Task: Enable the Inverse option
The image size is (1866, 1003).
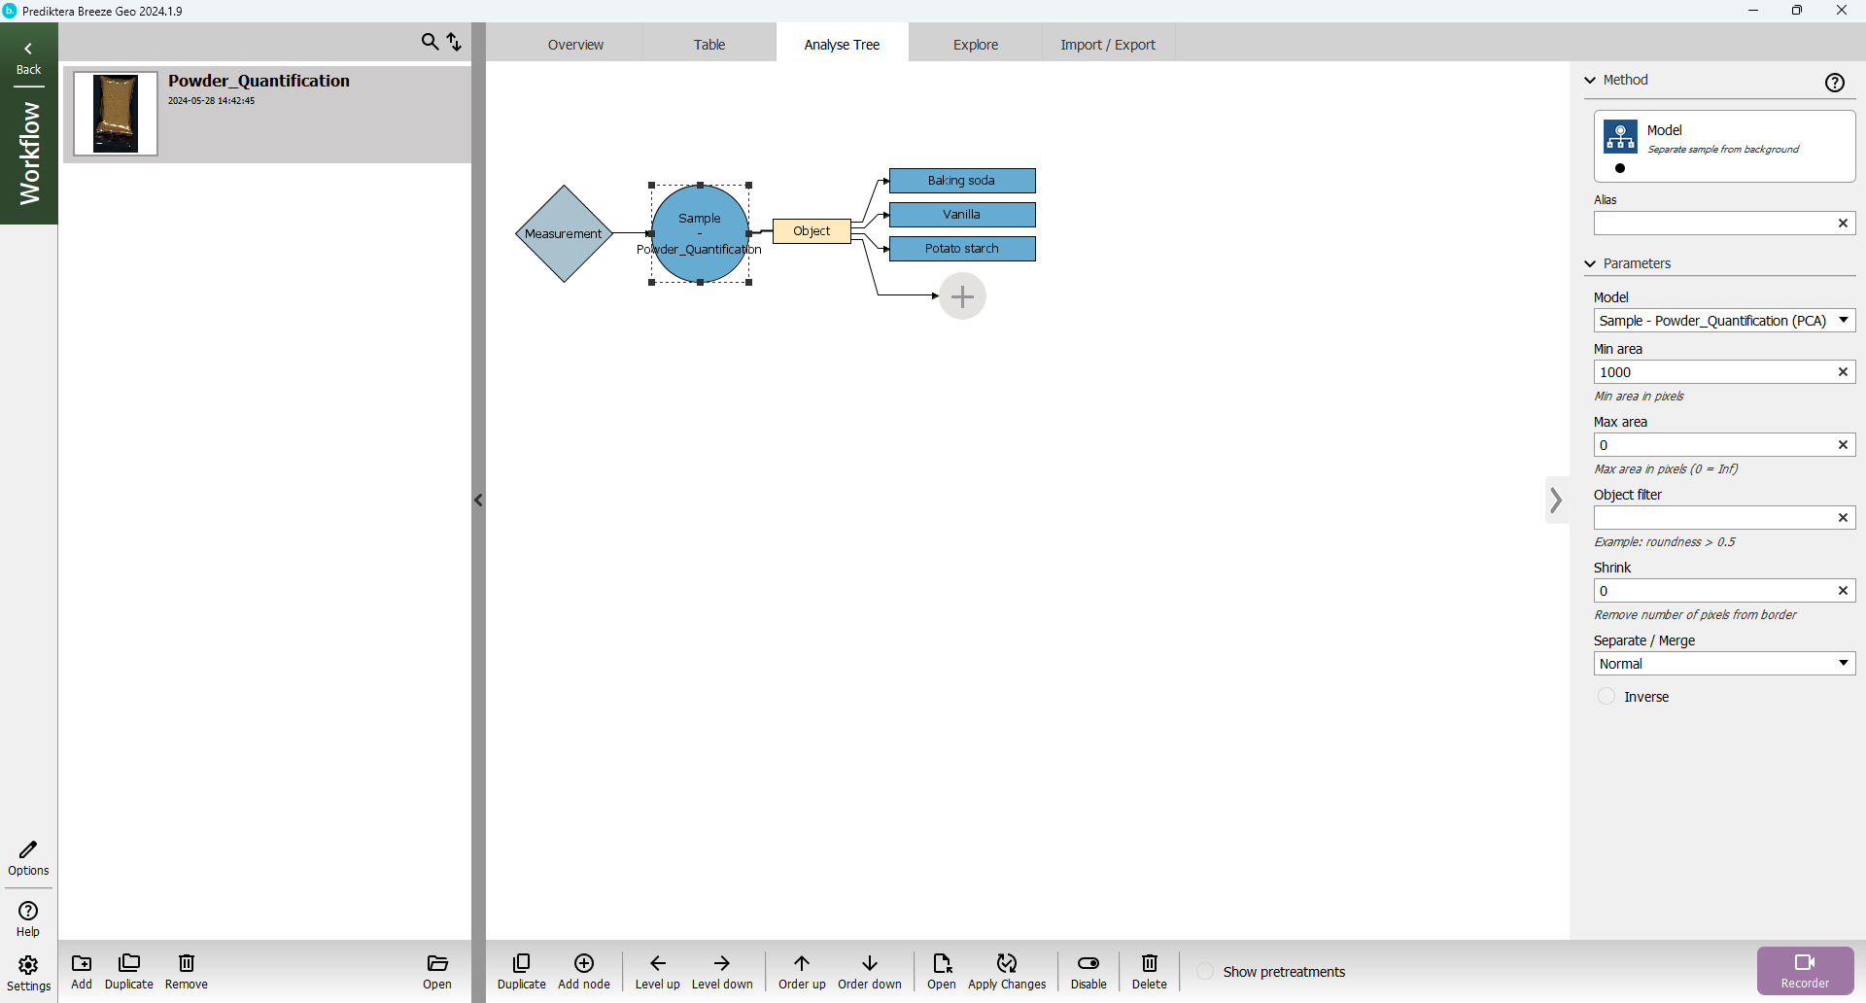Action: 1607,697
